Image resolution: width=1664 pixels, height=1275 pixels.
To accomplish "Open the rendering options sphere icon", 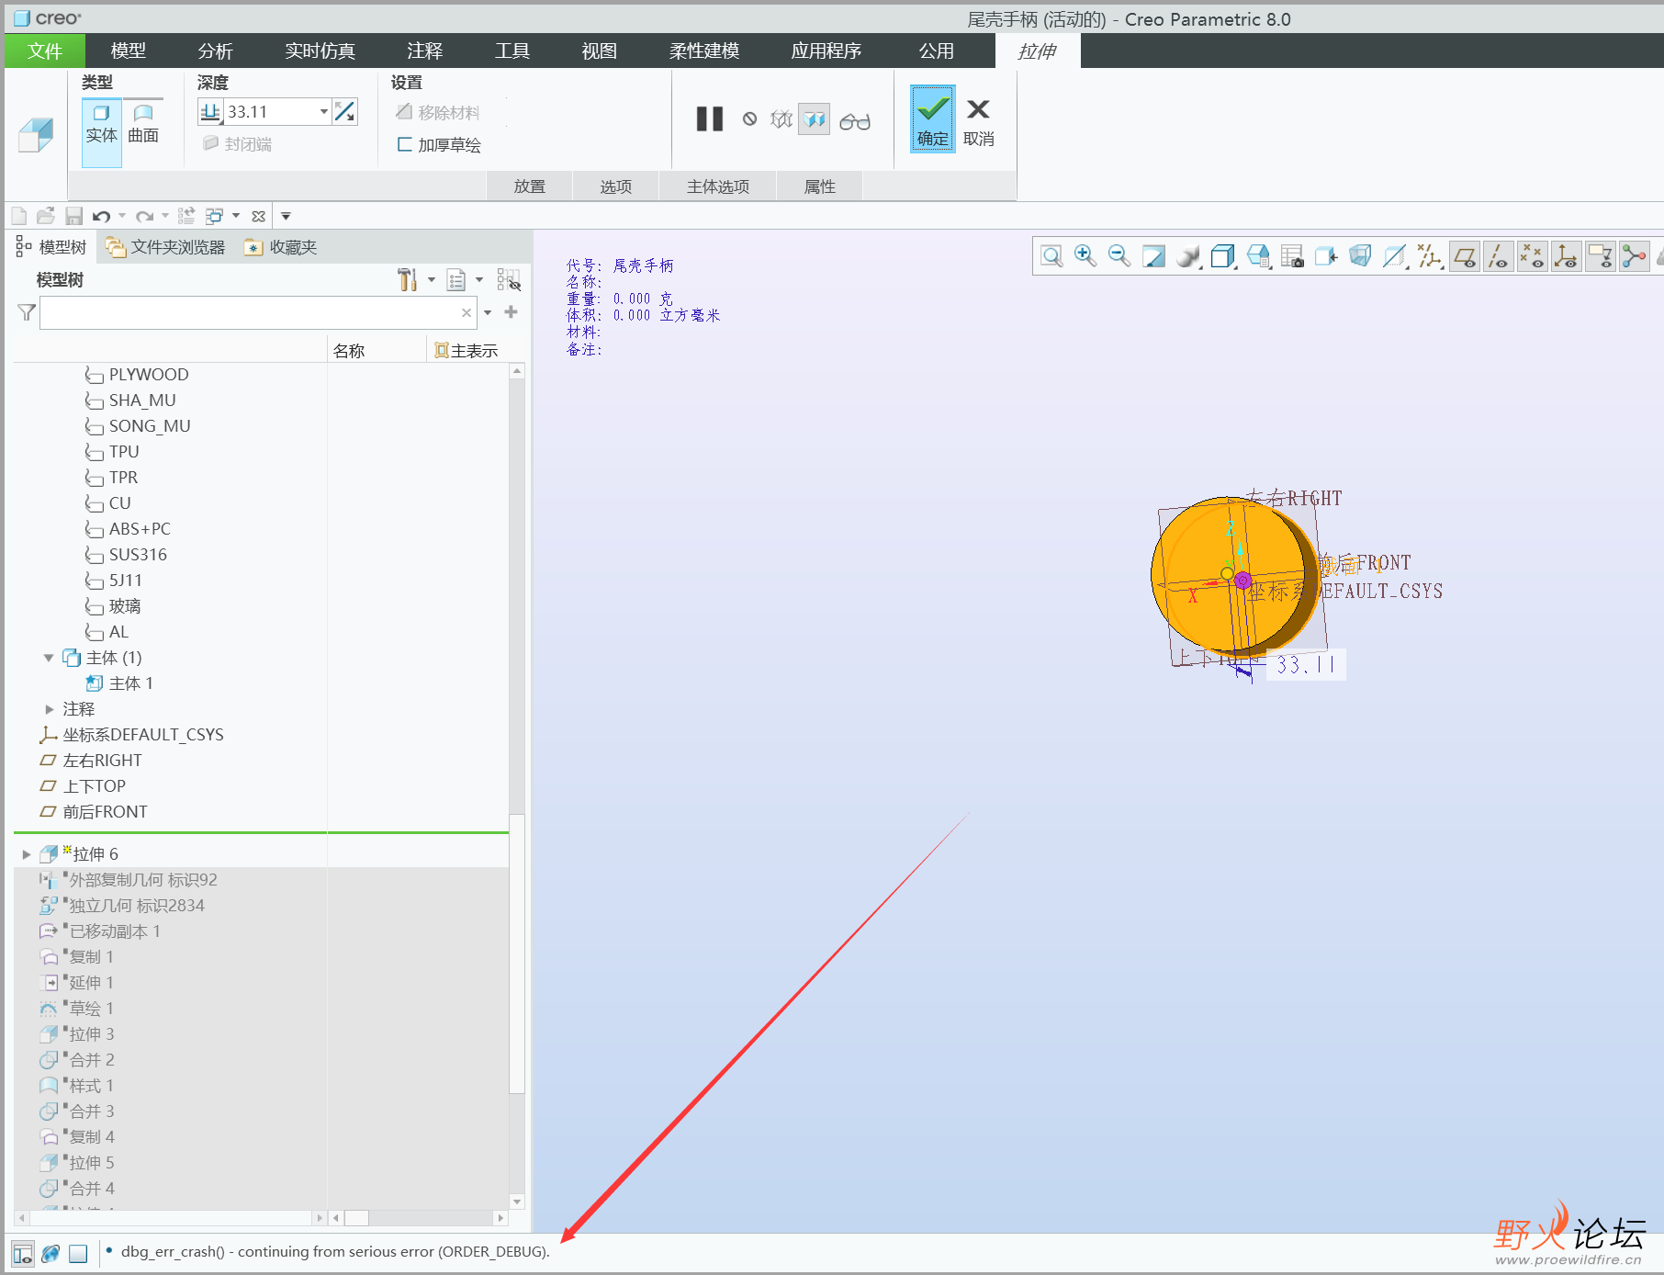I will tap(1188, 256).
